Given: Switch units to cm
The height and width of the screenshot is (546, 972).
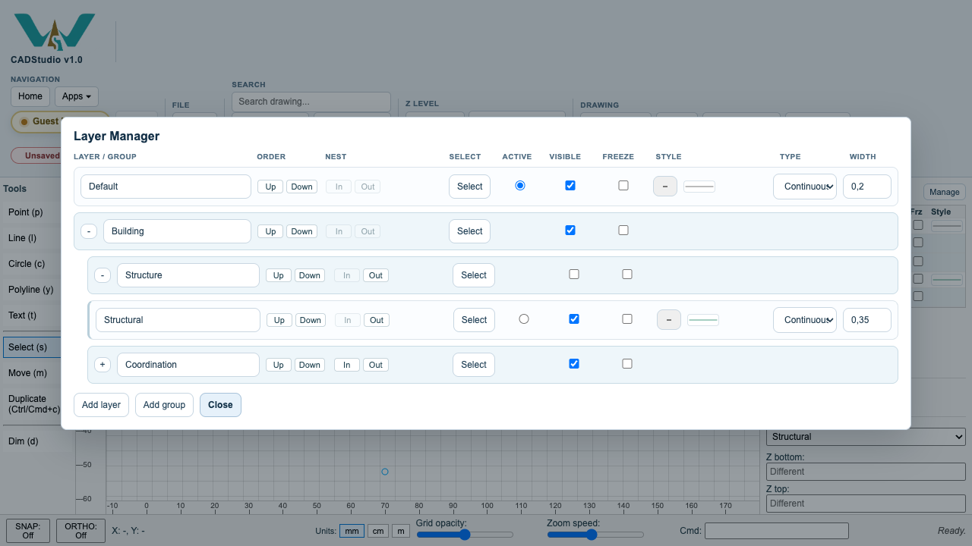Looking at the screenshot, I should click(377, 531).
